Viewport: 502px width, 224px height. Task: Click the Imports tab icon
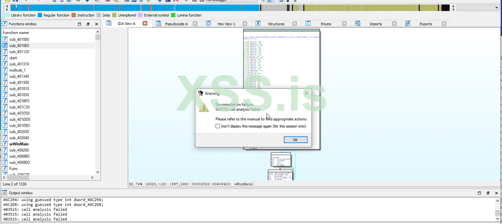358,23
